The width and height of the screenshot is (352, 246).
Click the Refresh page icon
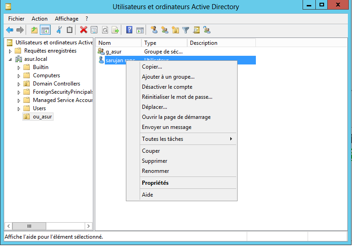point(105,30)
